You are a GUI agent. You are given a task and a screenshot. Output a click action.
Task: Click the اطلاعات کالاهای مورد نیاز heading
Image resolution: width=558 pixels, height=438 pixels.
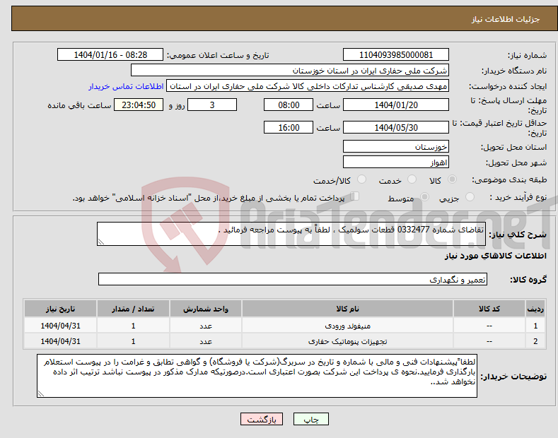(x=495, y=256)
